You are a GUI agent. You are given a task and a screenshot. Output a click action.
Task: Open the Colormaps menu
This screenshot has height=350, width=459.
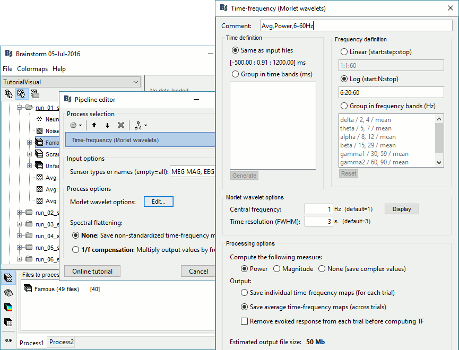[x=32, y=69]
